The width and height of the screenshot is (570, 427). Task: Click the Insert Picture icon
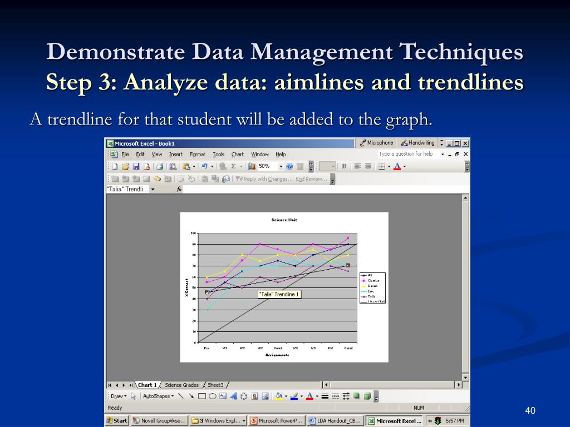pos(265,396)
